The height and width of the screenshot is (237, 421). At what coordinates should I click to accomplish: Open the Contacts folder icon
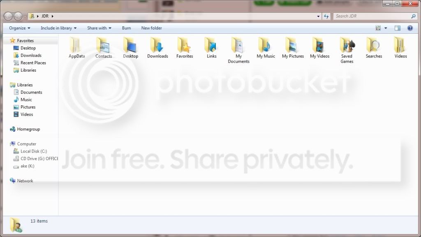(103, 48)
